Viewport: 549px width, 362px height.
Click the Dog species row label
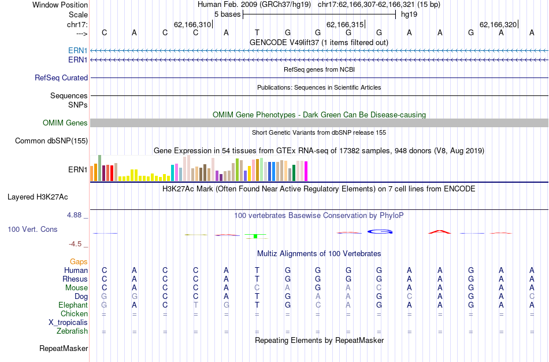tap(81, 297)
